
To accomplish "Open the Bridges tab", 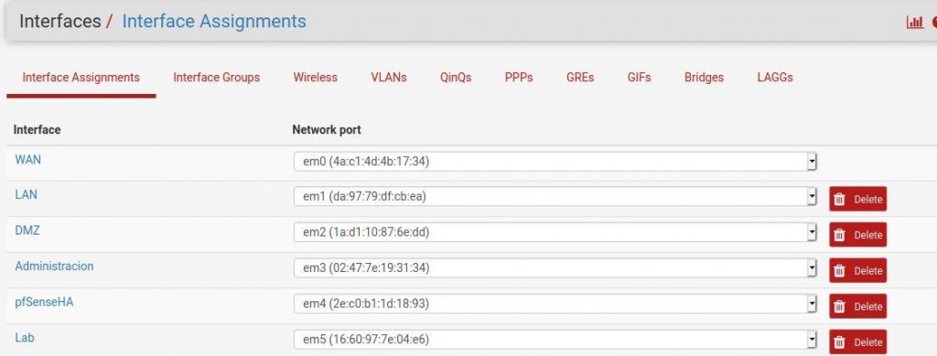I will click(x=704, y=78).
